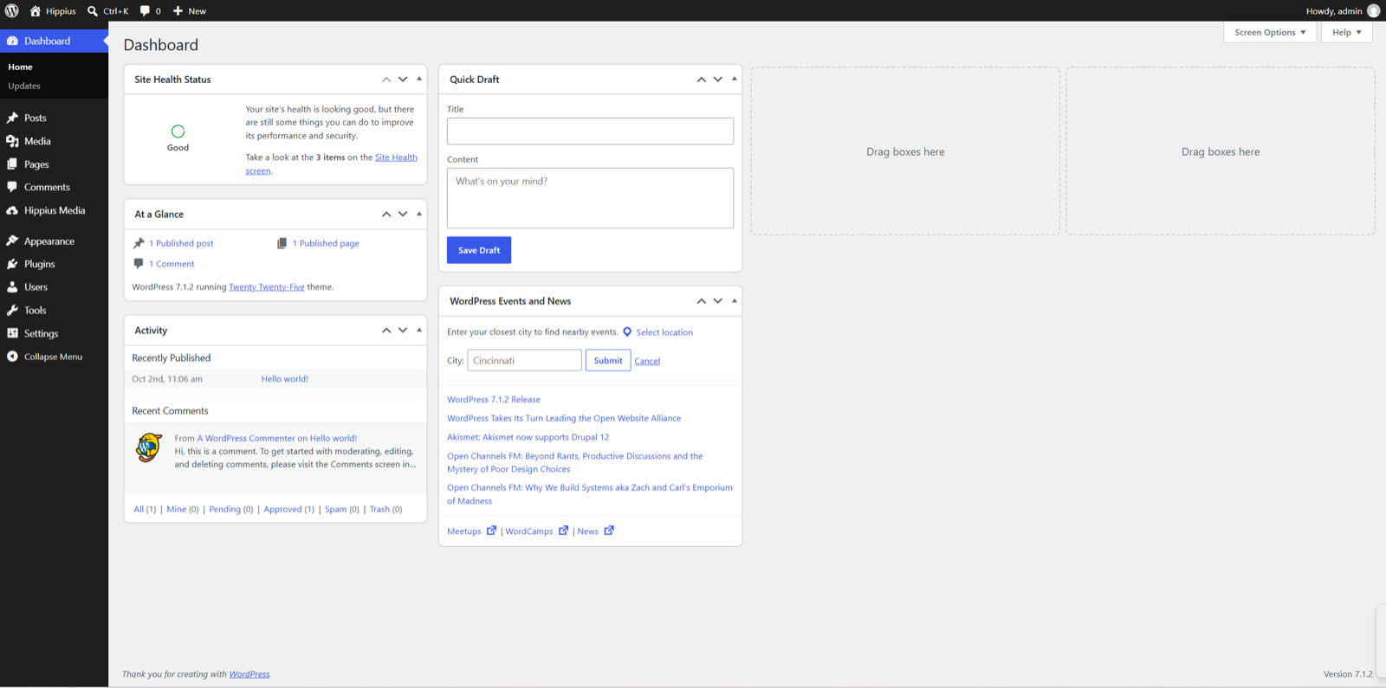1386x688 pixels.
Task: Cancel the city location entry
Action: tap(647, 362)
